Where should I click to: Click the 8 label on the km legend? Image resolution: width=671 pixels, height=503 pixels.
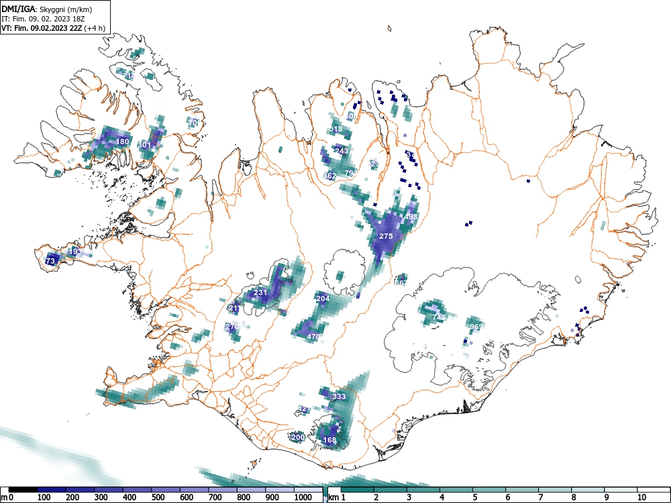tap(574, 498)
